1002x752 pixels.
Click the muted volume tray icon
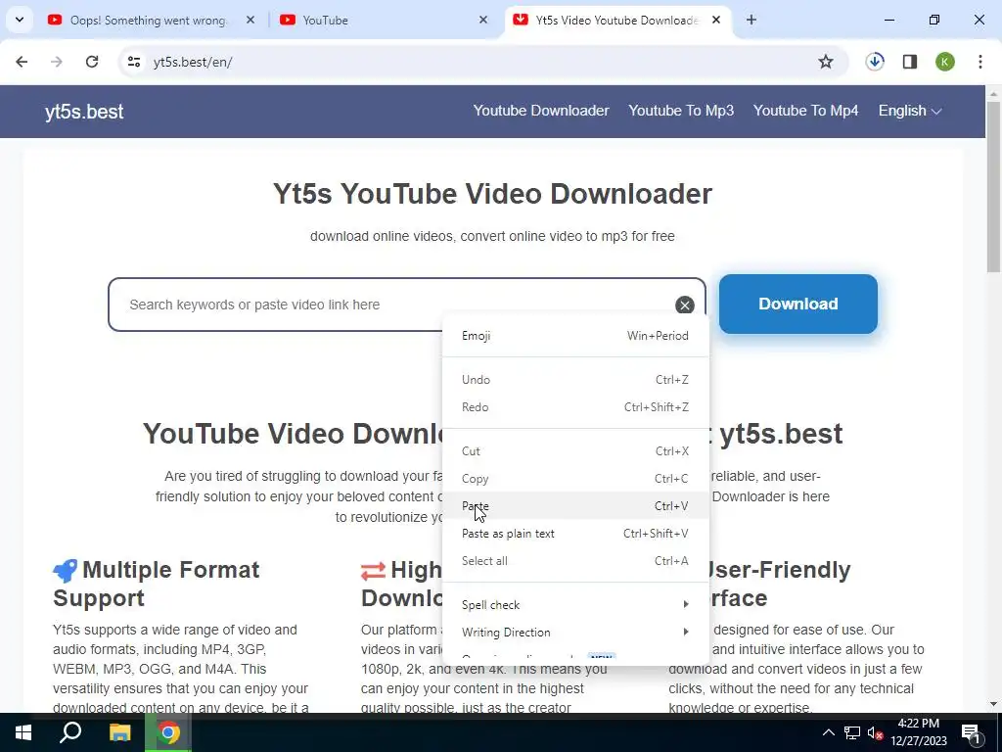875,733
